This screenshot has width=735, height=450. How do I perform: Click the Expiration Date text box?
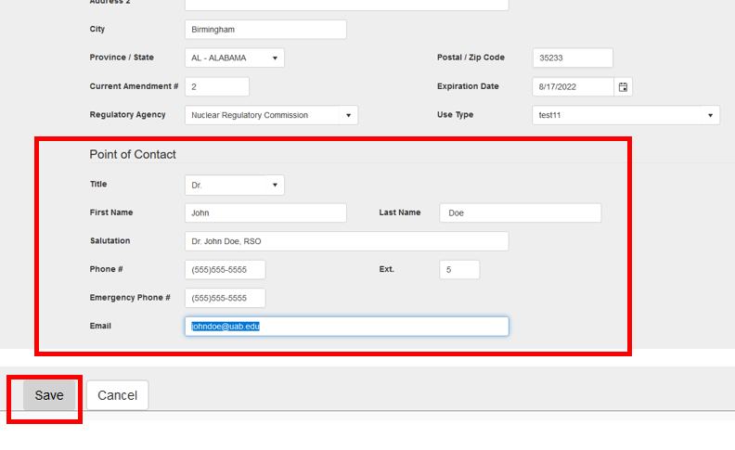coord(573,86)
